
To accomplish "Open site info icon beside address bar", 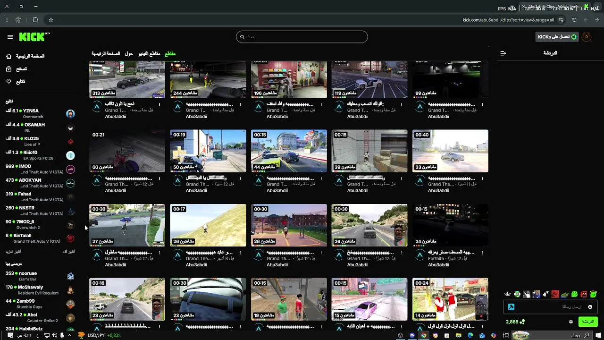I will click(x=561, y=20).
